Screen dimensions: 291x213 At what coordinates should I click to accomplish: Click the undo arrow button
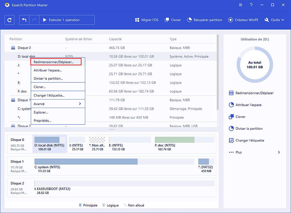[x=24, y=20]
